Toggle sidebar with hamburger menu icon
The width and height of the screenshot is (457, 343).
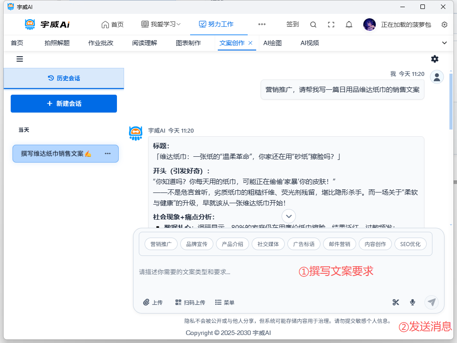pos(20,59)
